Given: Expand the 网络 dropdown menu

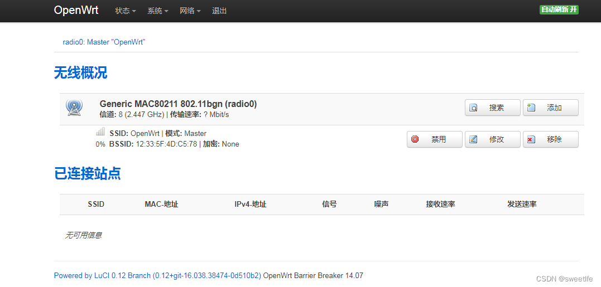Looking at the screenshot, I should 190,11.
